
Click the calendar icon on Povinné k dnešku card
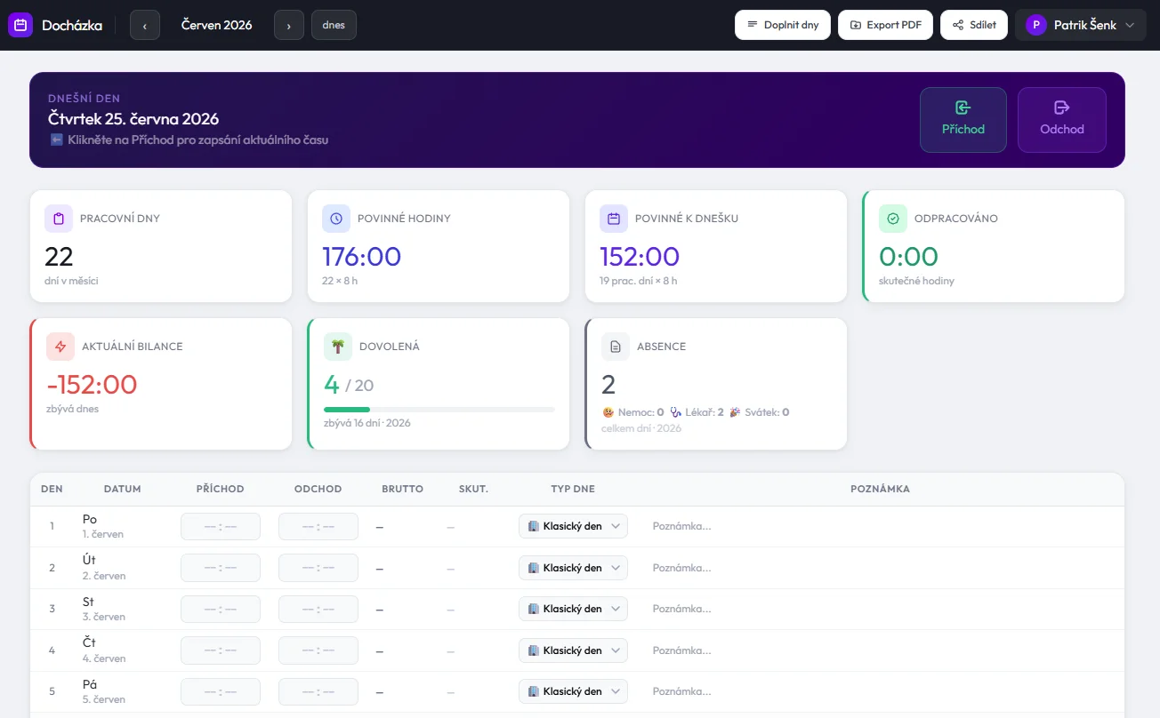coord(614,219)
